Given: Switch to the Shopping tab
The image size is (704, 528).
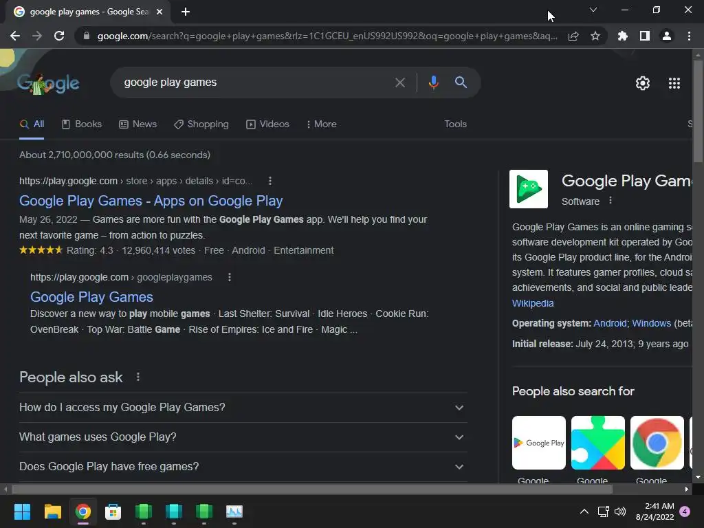Looking at the screenshot, I should coord(201,124).
